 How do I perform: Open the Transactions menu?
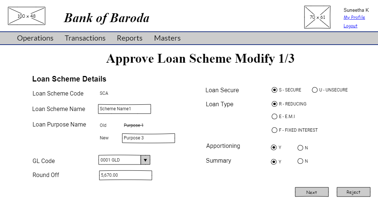tap(85, 38)
